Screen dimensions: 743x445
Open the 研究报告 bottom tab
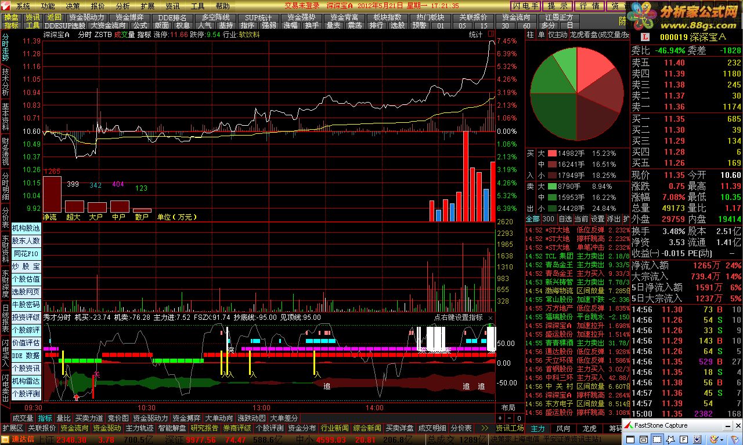(205, 428)
